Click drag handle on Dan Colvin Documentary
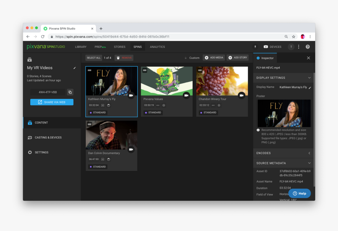 [x=90, y=124]
